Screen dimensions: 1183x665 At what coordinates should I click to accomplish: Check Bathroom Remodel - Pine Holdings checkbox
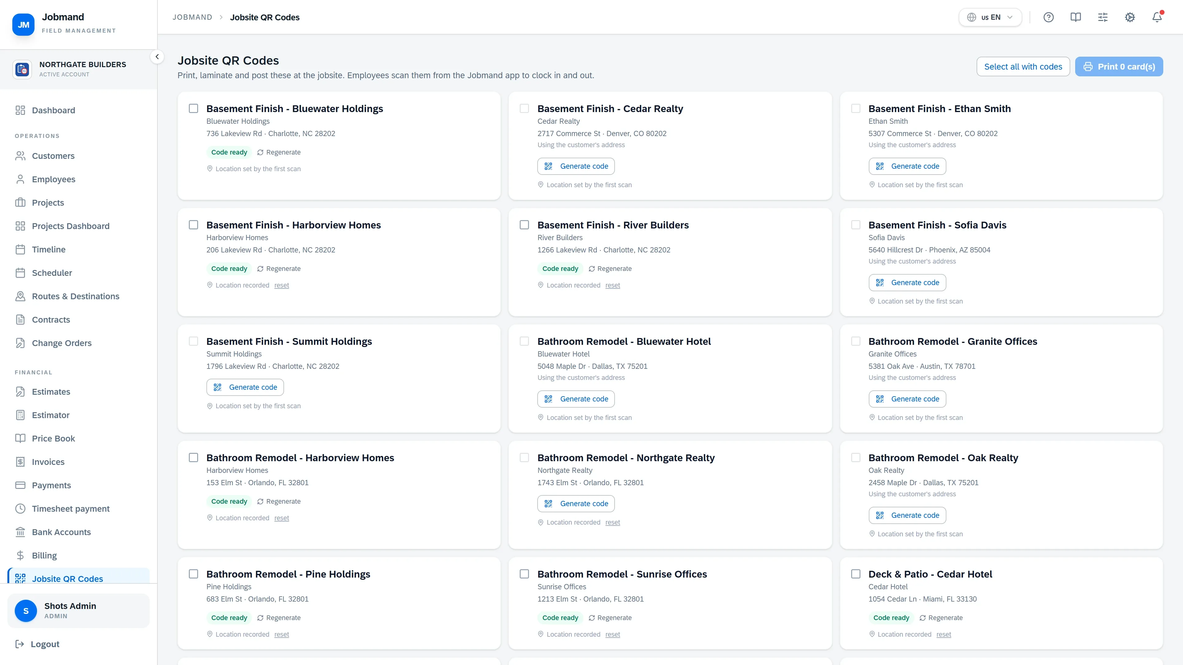(x=193, y=574)
